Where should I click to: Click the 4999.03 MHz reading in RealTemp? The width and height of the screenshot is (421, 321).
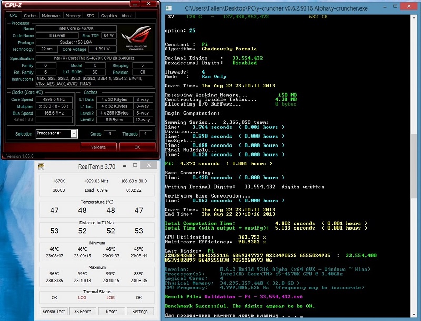[96, 181]
